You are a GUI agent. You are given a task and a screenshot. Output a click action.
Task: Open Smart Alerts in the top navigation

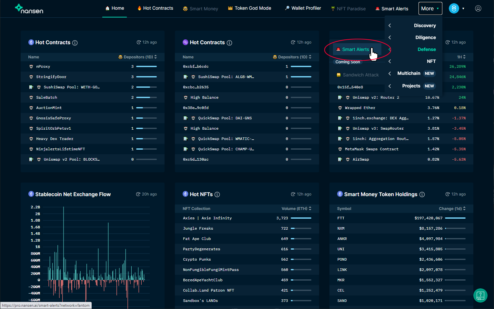tap(392, 9)
